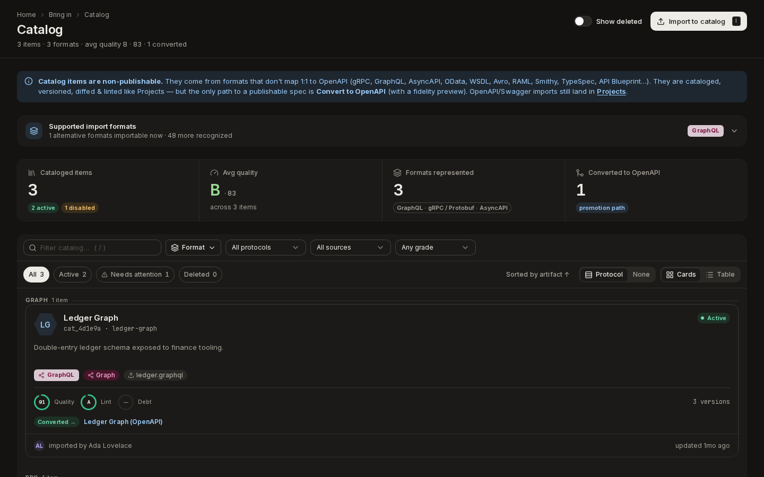The image size is (764, 477).
Task: Expand the Supported import formats panel chevron
Action: click(x=734, y=131)
